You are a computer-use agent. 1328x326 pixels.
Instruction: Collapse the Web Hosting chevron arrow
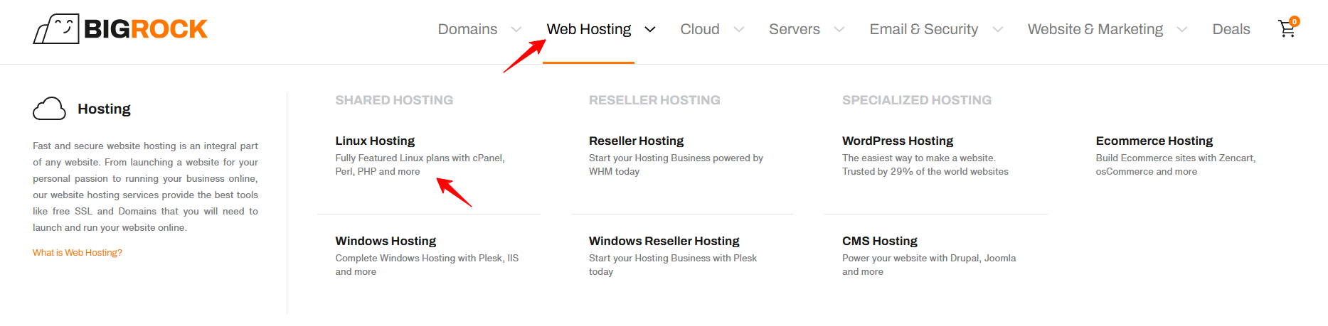tap(650, 30)
